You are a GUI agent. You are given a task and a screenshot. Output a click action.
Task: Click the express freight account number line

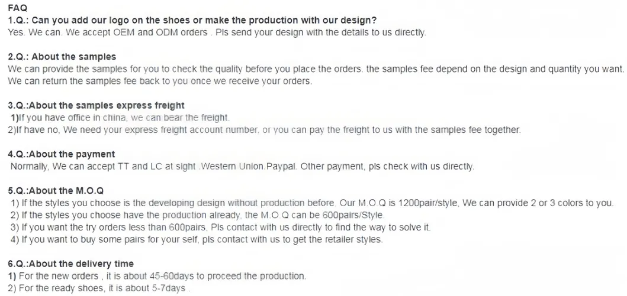[264, 130]
